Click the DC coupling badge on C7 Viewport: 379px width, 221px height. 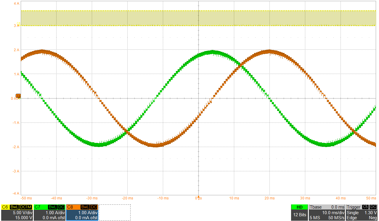[x=61, y=207]
